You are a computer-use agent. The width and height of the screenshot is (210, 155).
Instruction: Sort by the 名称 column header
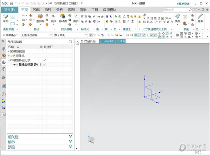(23, 47)
